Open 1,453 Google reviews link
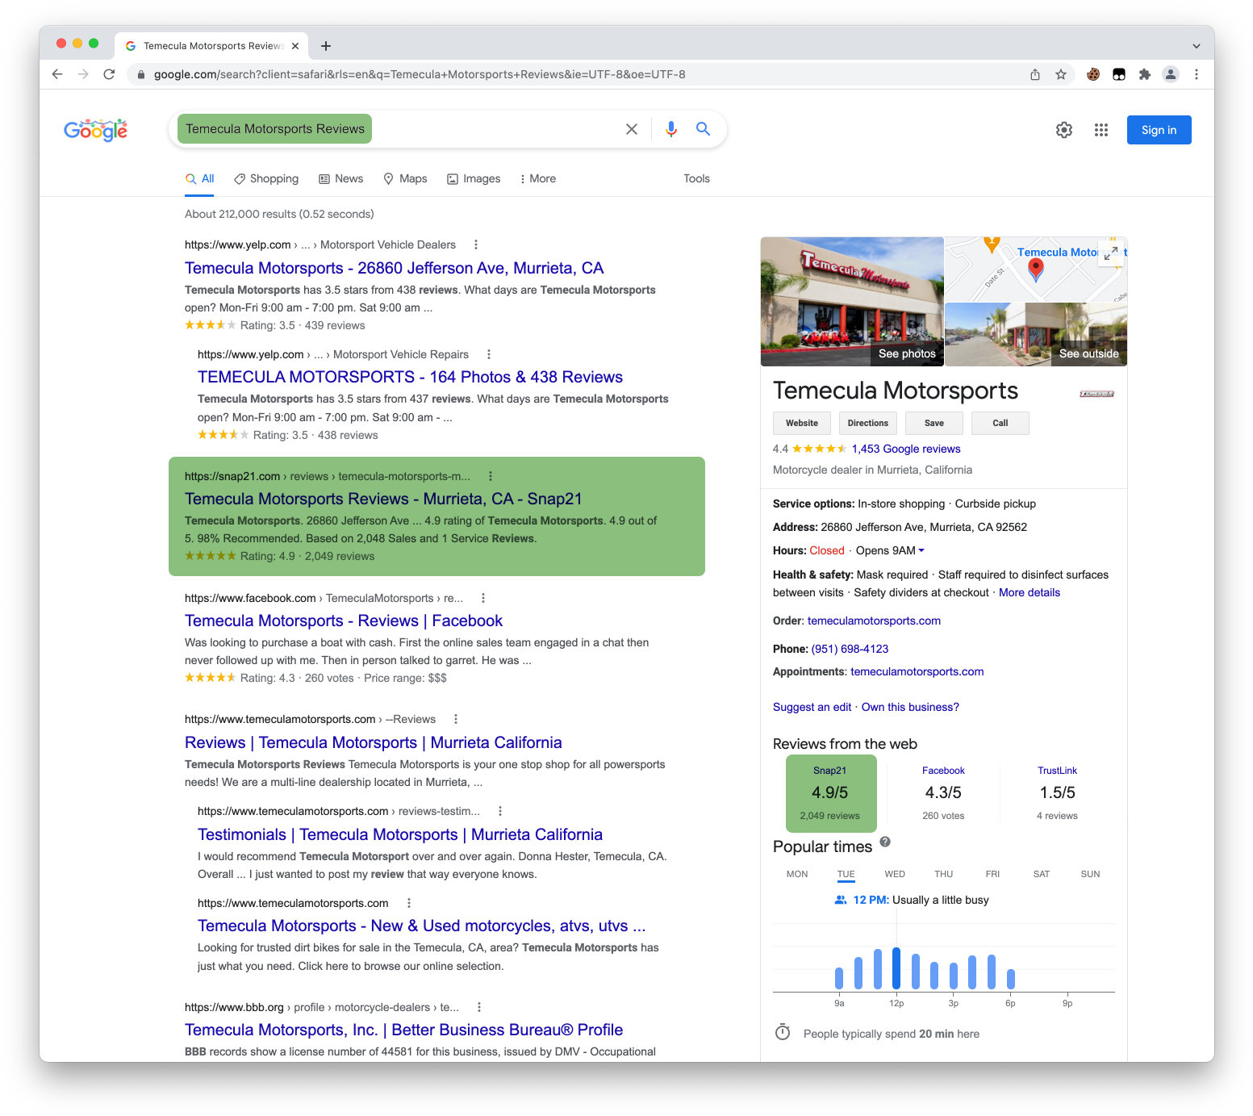 [906, 449]
